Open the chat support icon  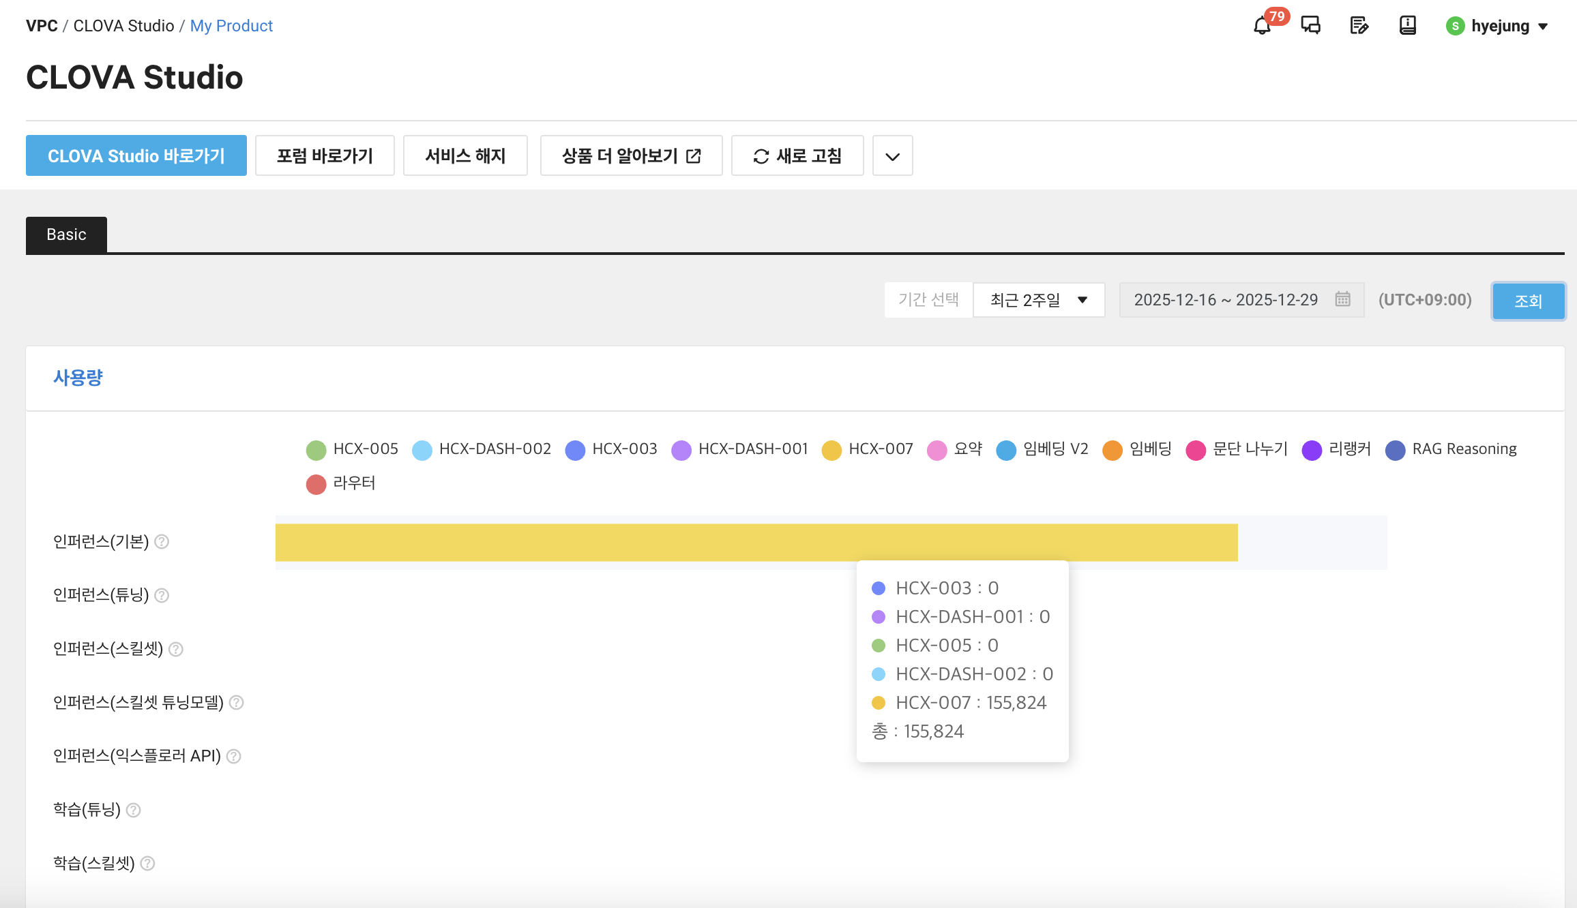pos(1310,26)
